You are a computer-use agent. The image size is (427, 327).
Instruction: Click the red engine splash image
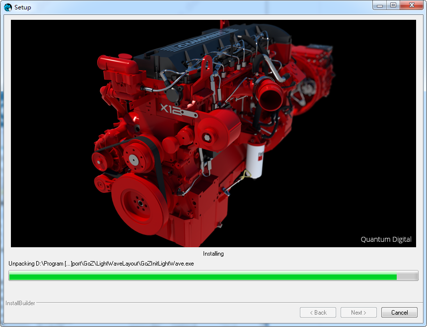click(x=213, y=133)
